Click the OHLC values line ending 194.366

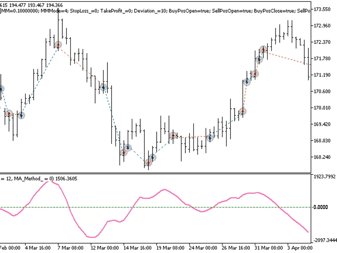[31, 5]
